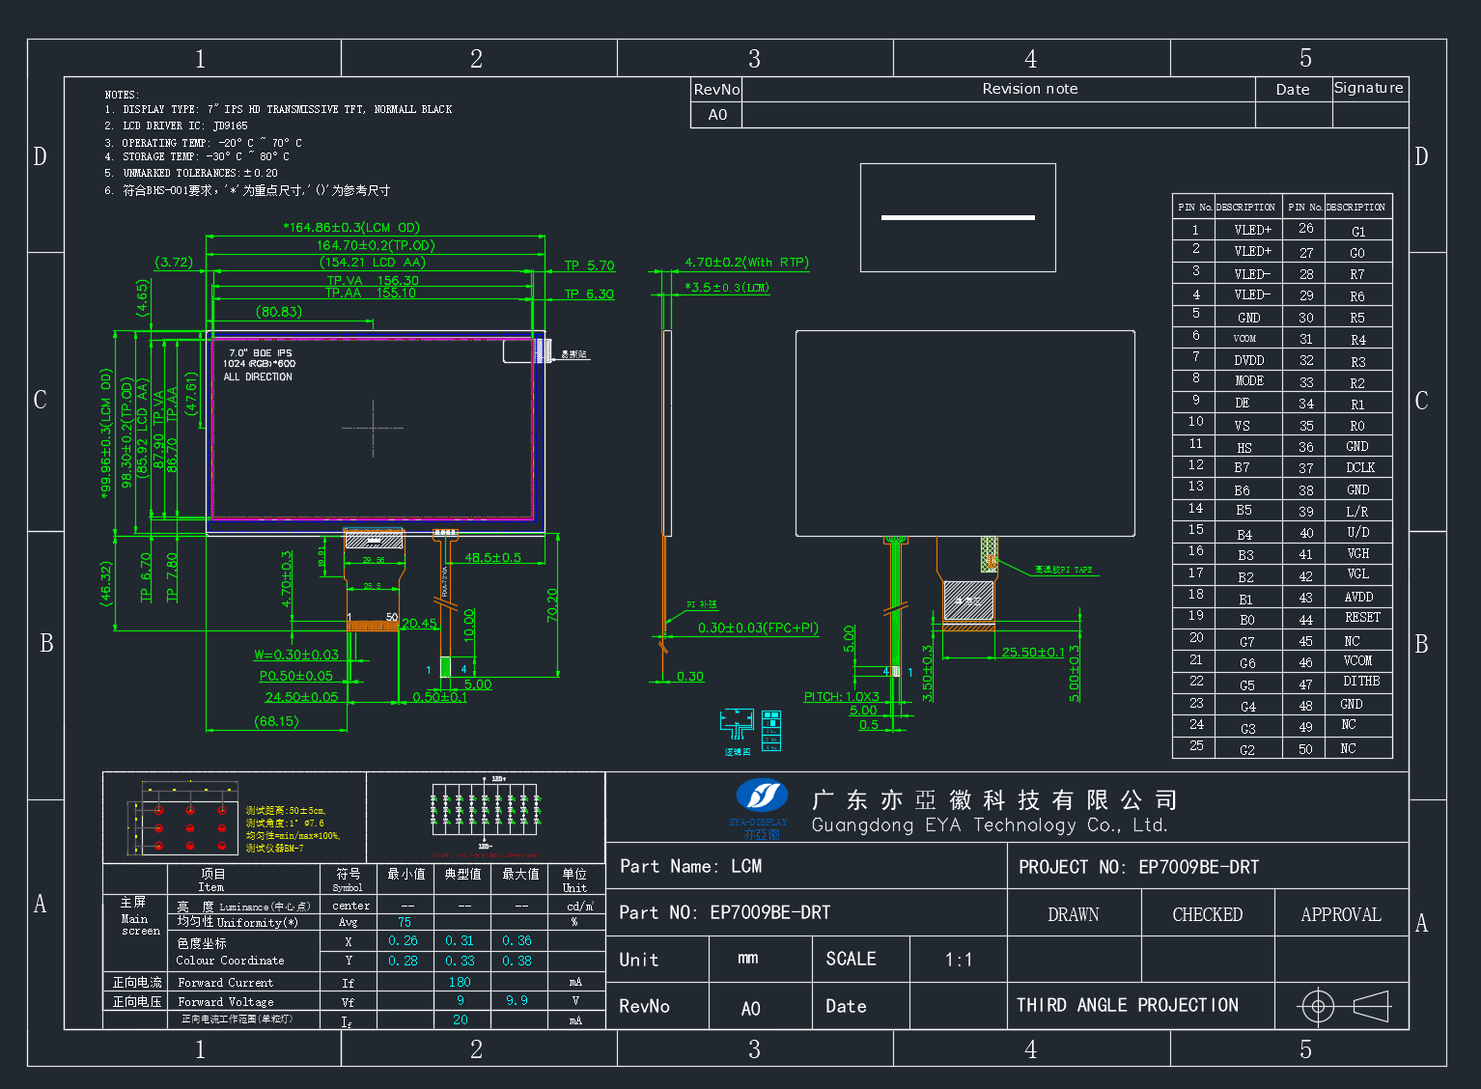Image resolution: width=1481 pixels, height=1089 pixels.
Task: Click the APPROVAL column header
Action: tap(1341, 914)
